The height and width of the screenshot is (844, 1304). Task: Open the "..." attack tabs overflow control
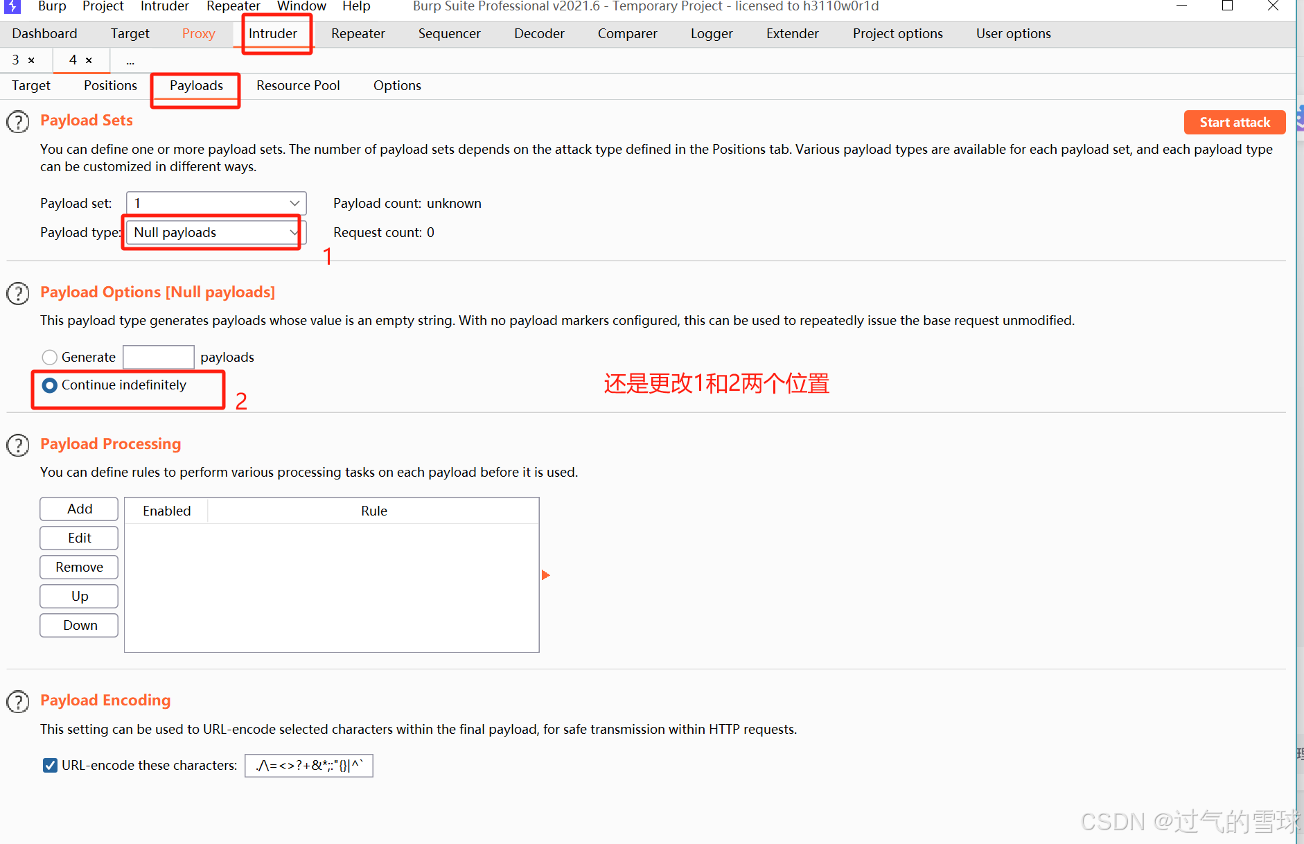tap(130, 60)
